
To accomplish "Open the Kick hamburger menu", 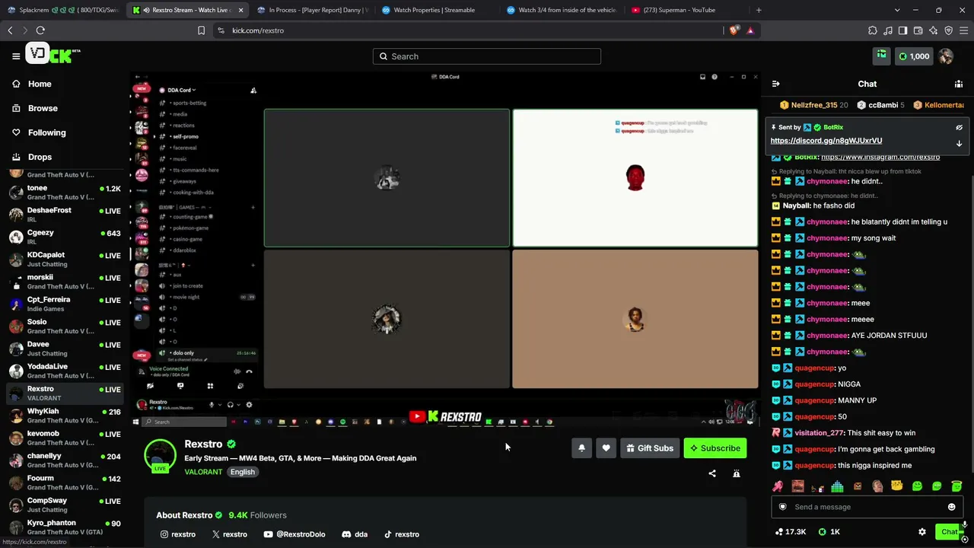I will coord(15,56).
